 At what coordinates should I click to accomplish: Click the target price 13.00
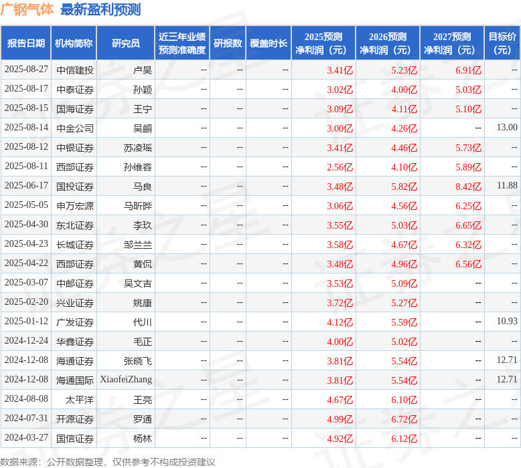pos(507,128)
